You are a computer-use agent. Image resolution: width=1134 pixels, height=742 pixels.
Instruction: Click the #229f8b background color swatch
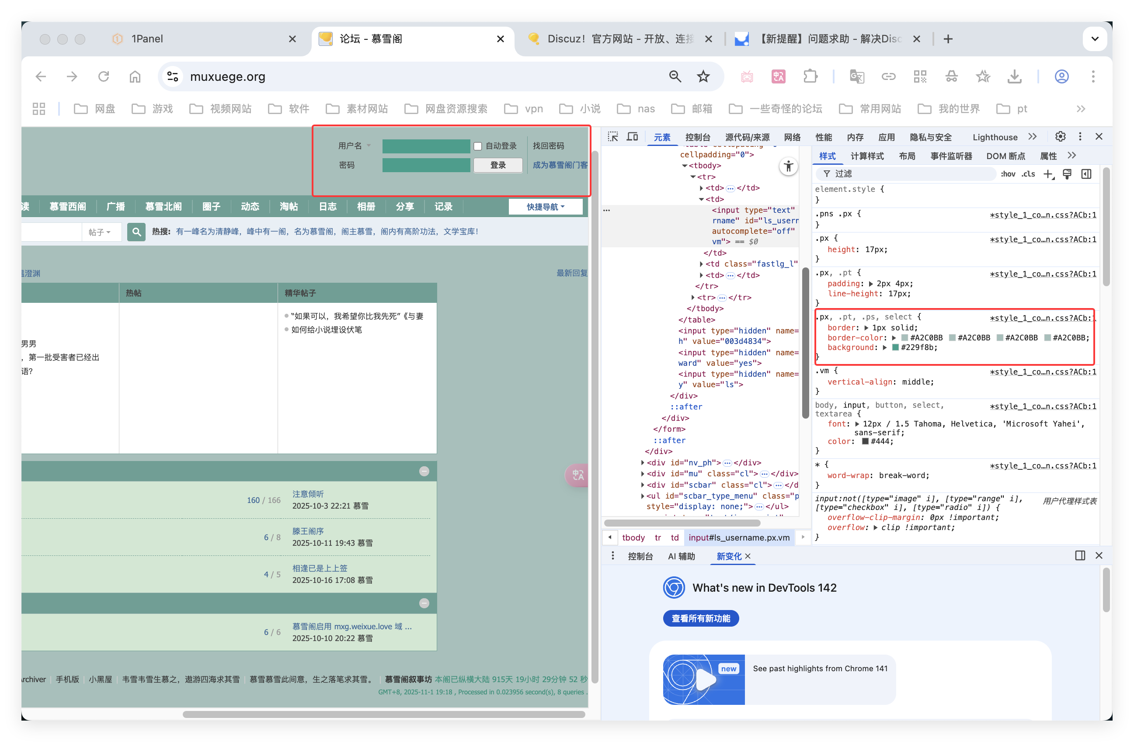pyautogui.click(x=895, y=348)
